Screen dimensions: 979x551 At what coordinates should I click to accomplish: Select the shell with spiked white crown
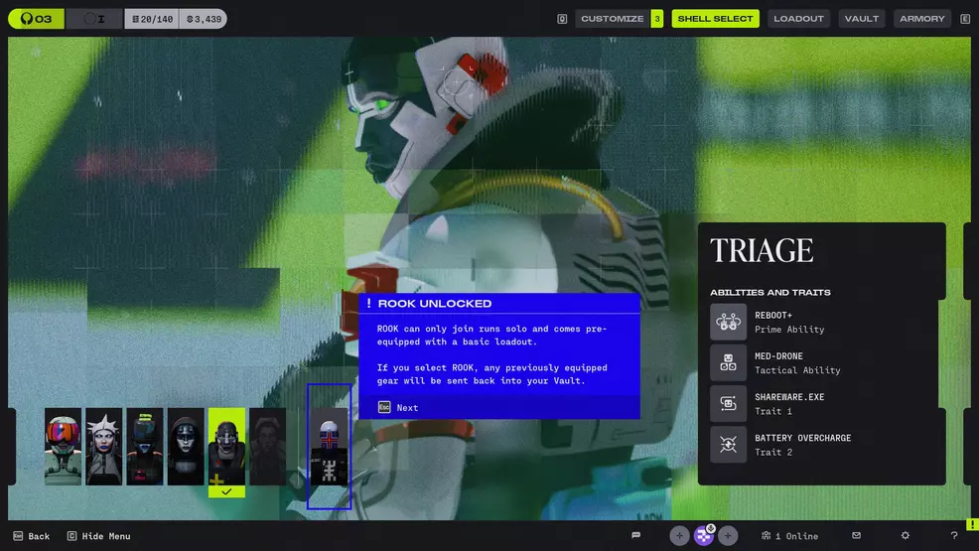pos(103,447)
